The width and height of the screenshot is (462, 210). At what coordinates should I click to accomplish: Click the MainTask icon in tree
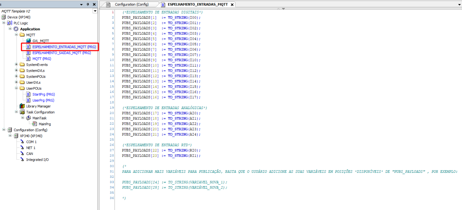point(29,118)
